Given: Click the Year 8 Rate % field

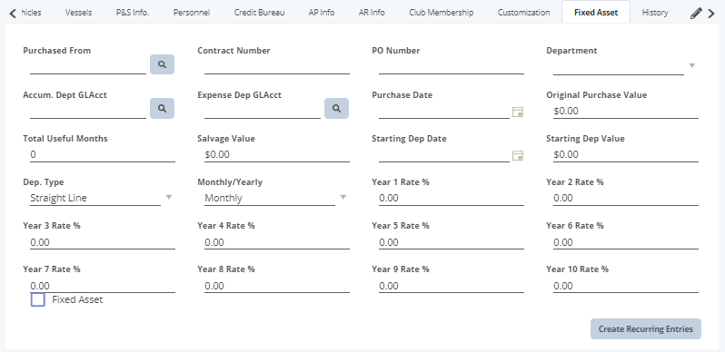Looking at the screenshot, I should (x=277, y=286).
